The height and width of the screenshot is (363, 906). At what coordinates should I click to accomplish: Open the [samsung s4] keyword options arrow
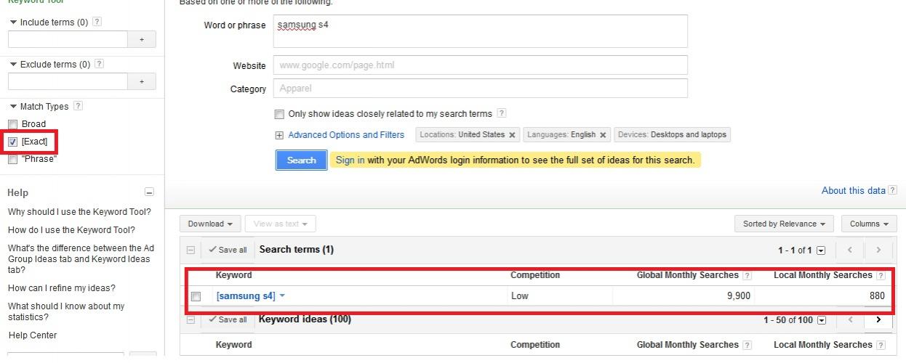click(x=282, y=296)
